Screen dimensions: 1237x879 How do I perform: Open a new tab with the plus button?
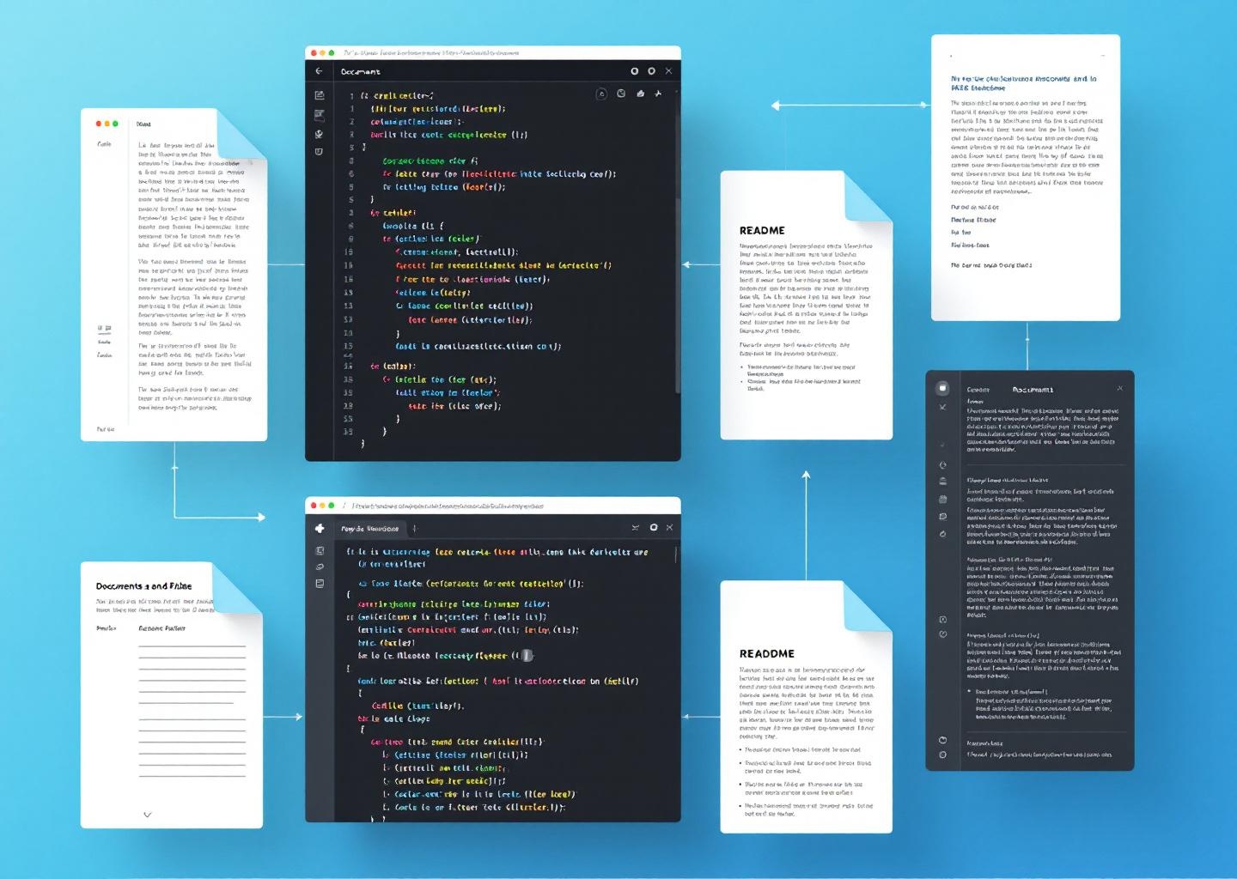(414, 529)
